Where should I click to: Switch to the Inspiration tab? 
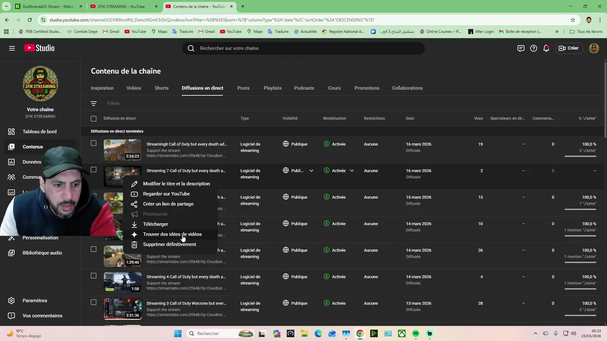point(102,88)
